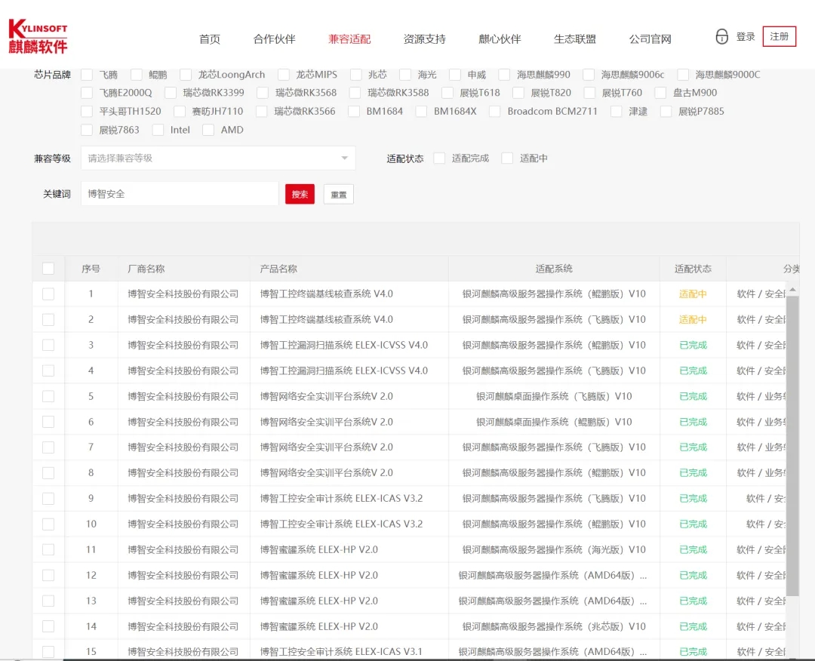
Task: Enable the 盘古M900 checkbox
Action: coord(660,93)
